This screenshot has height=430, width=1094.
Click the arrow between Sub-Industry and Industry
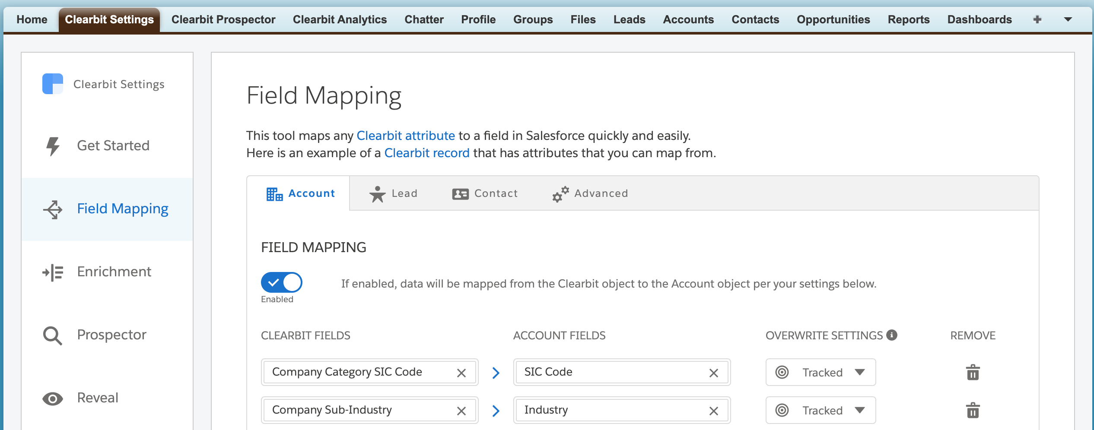(496, 411)
